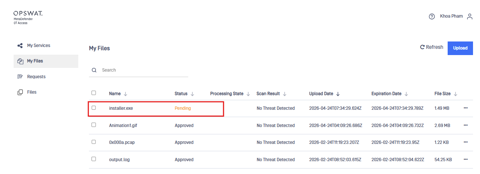
Task: Refresh the My Files list
Action: point(431,47)
